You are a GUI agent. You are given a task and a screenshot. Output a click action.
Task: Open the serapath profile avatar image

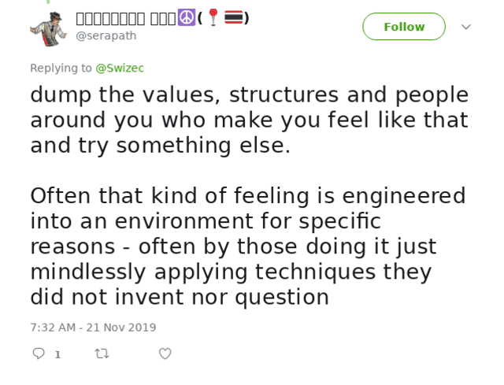[x=49, y=29]
